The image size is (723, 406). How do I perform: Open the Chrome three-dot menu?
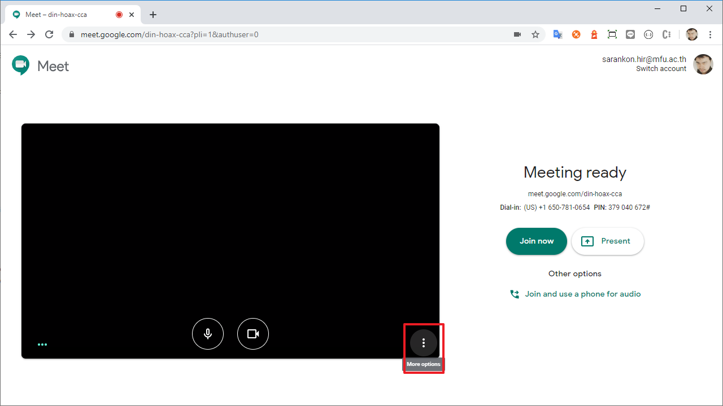[711, 34]
